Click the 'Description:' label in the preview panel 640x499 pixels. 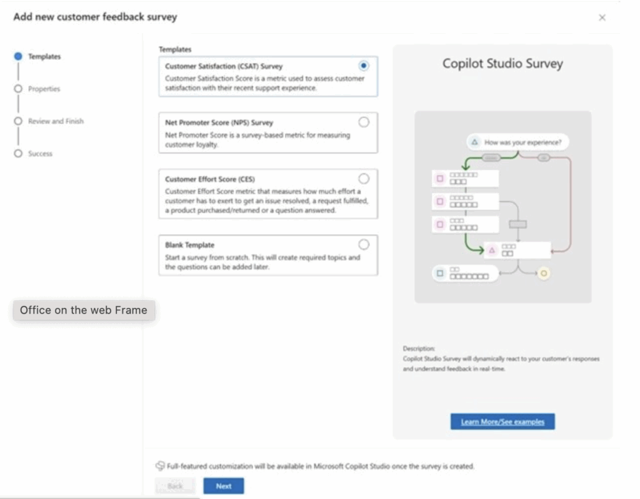419,348
